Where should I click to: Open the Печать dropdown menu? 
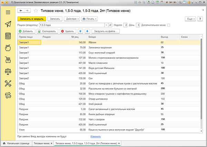(89, 19)
